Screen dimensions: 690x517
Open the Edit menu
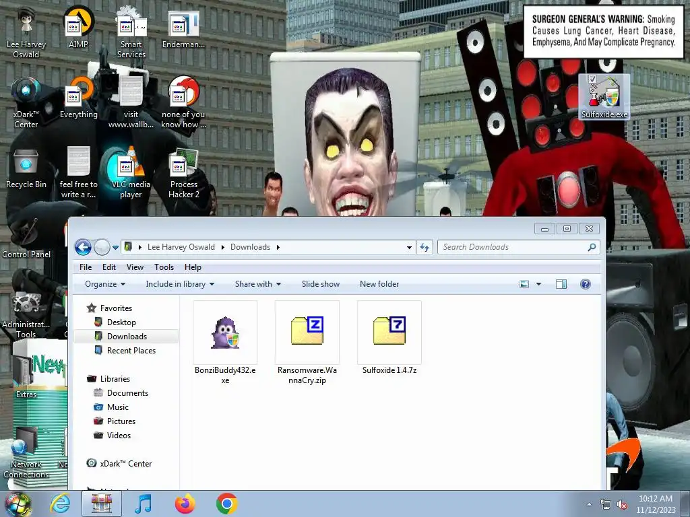coord(108,267)
